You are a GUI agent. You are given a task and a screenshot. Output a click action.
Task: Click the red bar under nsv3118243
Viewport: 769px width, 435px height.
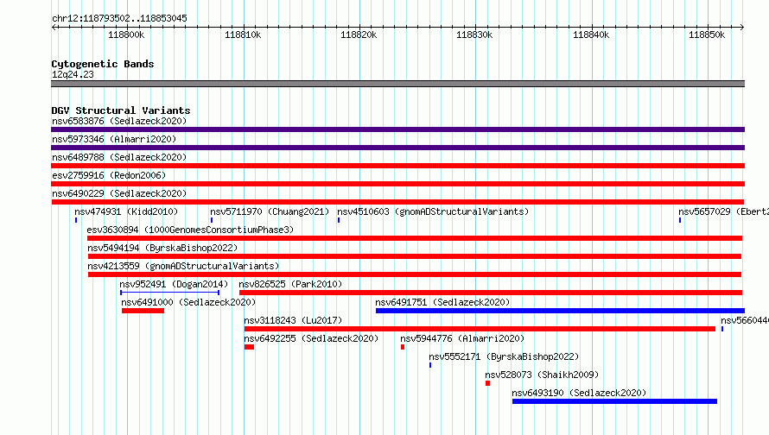480,329
